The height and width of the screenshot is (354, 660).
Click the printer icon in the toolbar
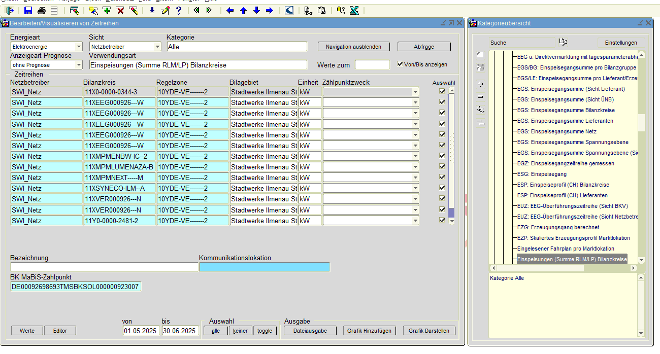[42, 10]
